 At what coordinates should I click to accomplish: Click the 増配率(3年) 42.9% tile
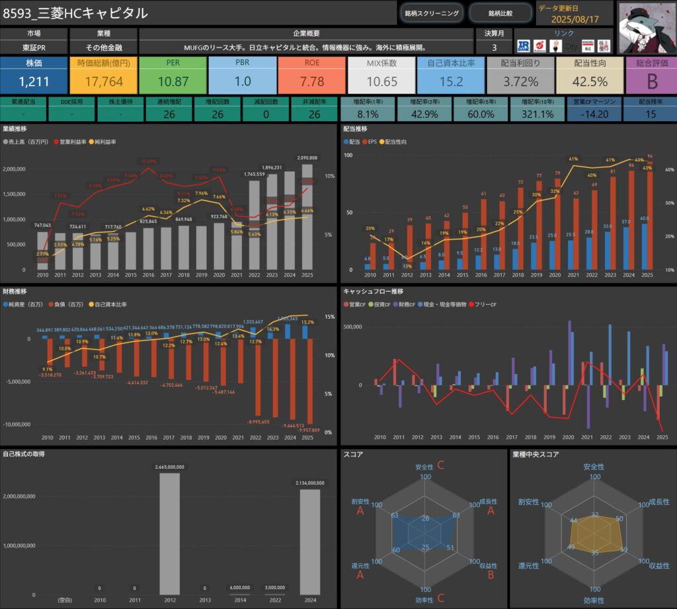pos(425,109)
